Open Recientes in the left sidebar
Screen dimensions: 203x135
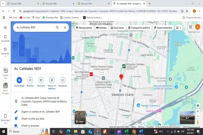(x=5, y=51)
